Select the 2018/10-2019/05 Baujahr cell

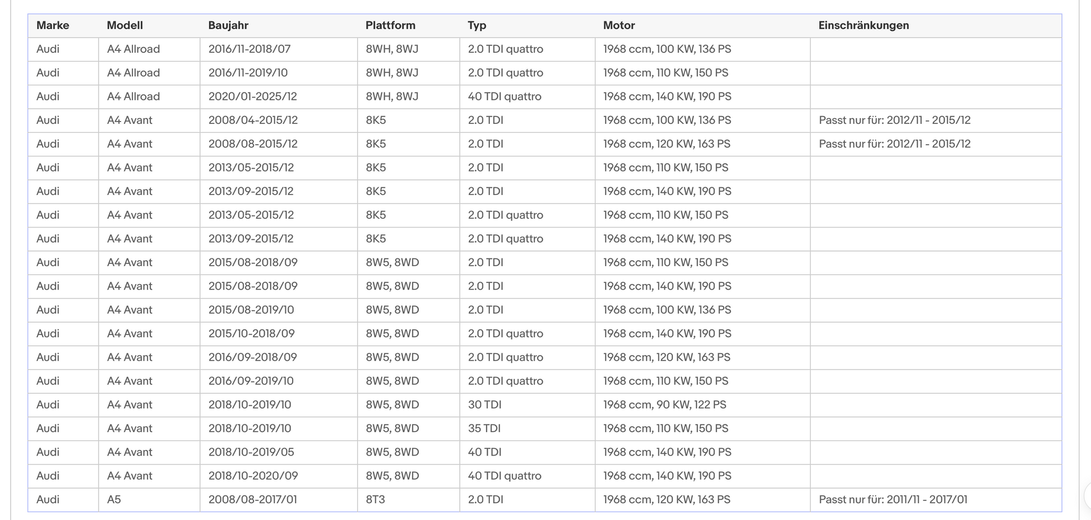coord(278,452)
